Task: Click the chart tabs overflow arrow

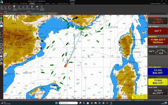Action: coord(146,14)
